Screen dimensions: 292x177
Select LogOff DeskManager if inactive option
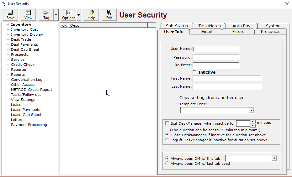pos(167,140)
